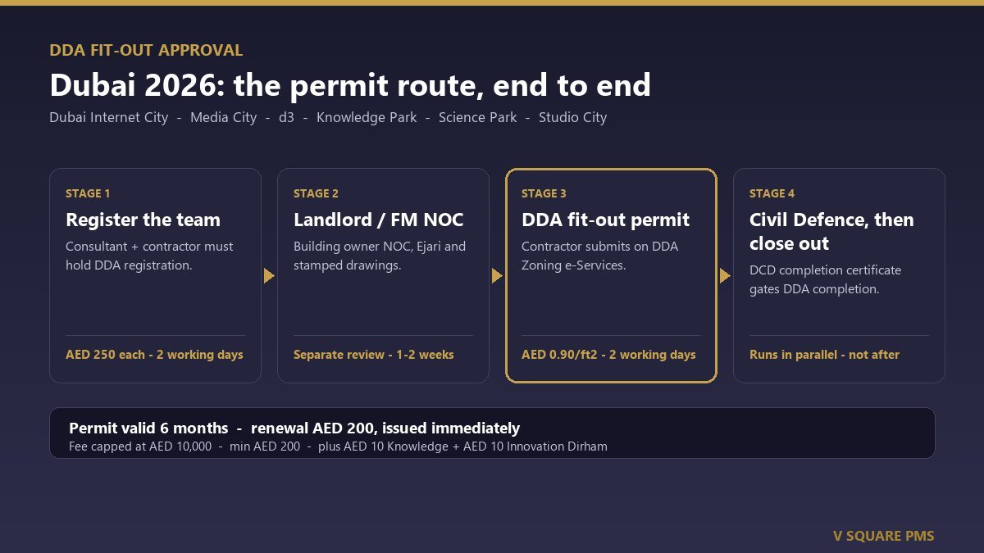Screen dimensions: 984x553
Task: Click the Fee capped at AED 10,000 line
Action: (338, 446)
